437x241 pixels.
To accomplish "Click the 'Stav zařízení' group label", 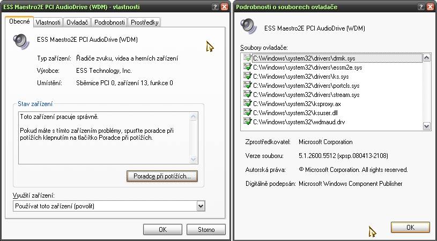I will click(35, 104).
